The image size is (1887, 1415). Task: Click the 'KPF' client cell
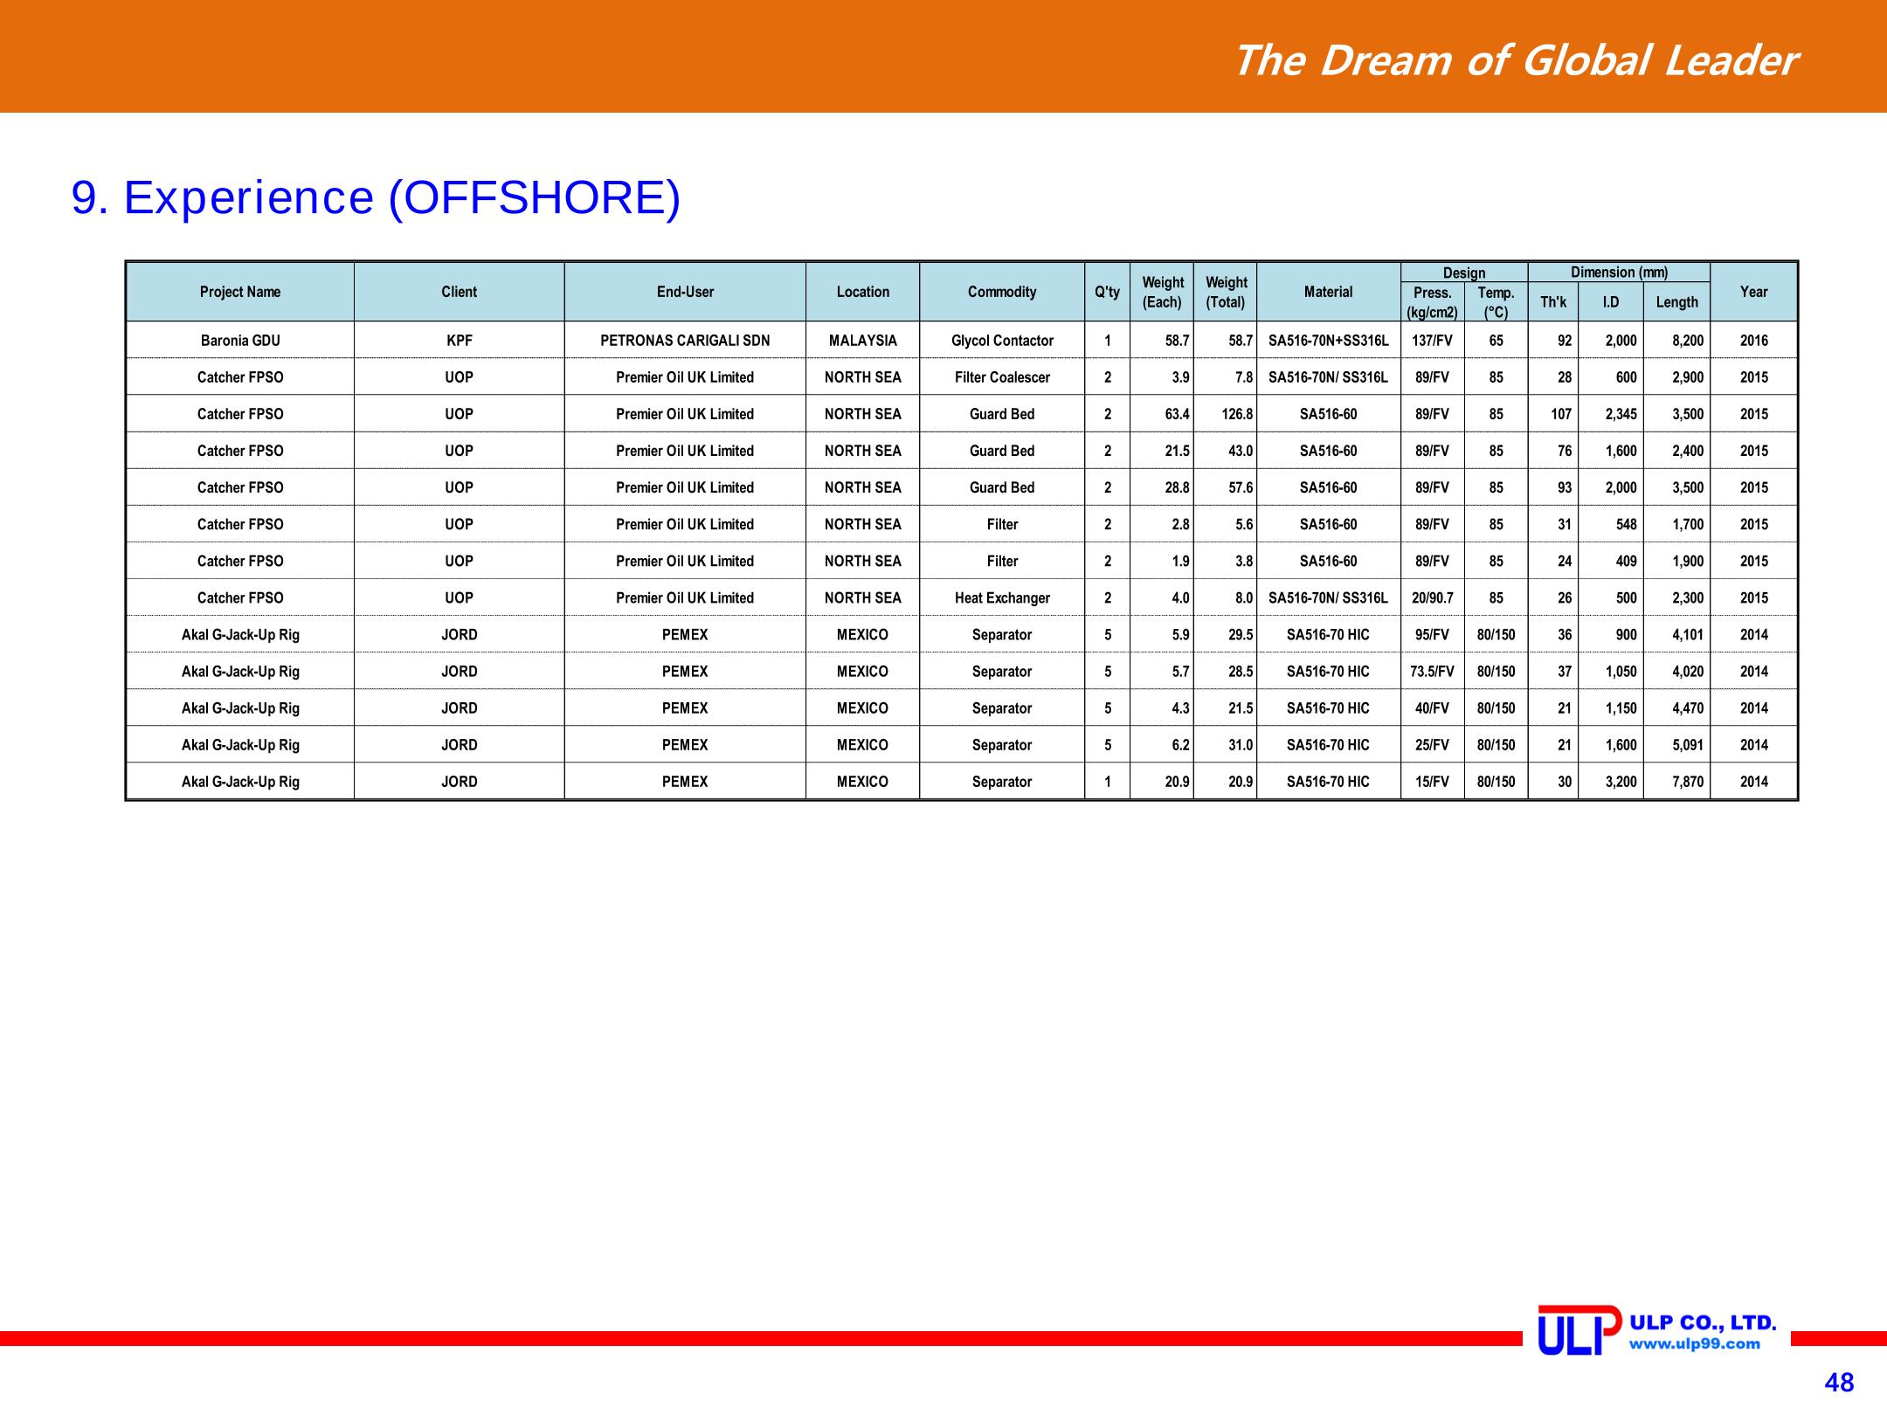(x=460, y=341)
